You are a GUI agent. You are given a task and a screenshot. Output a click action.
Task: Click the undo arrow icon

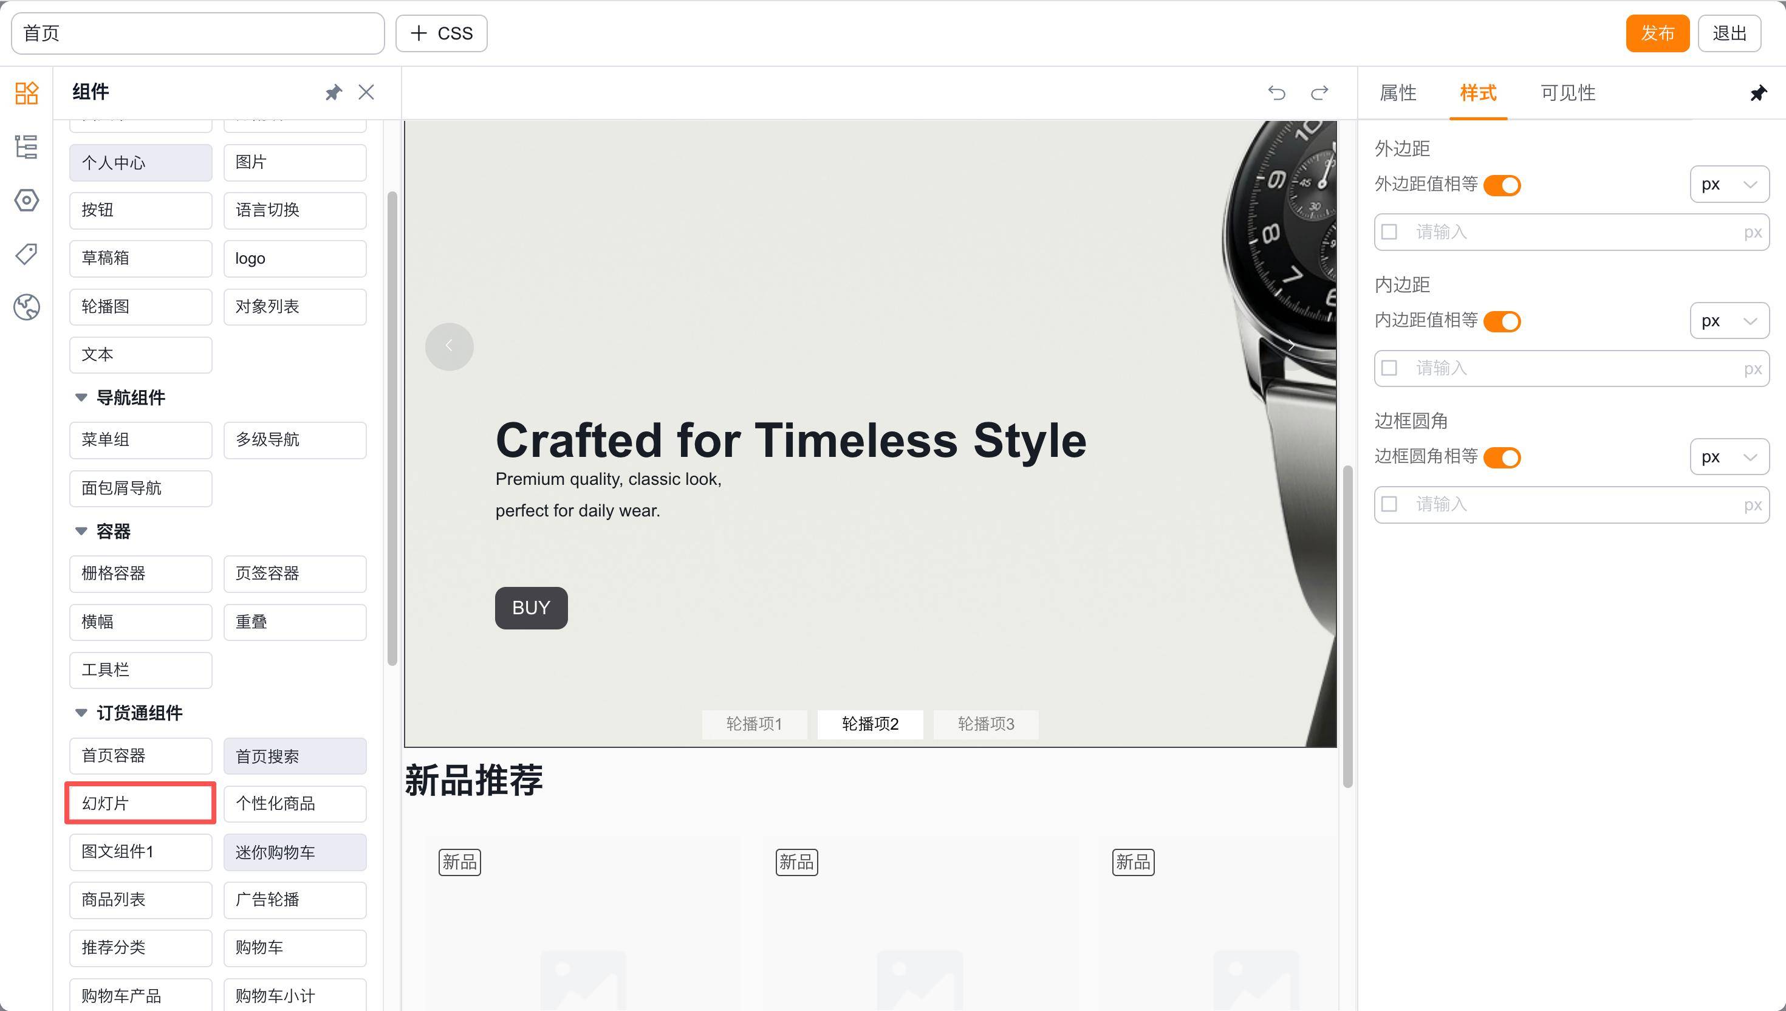click(x=1276, y=92)
